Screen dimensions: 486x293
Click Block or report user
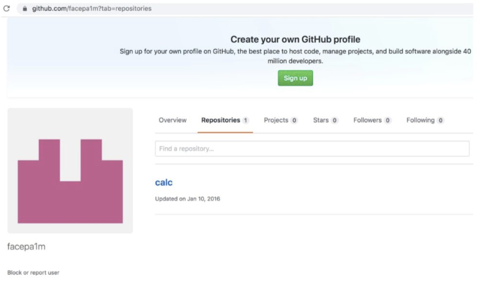(x=33, y=273)
